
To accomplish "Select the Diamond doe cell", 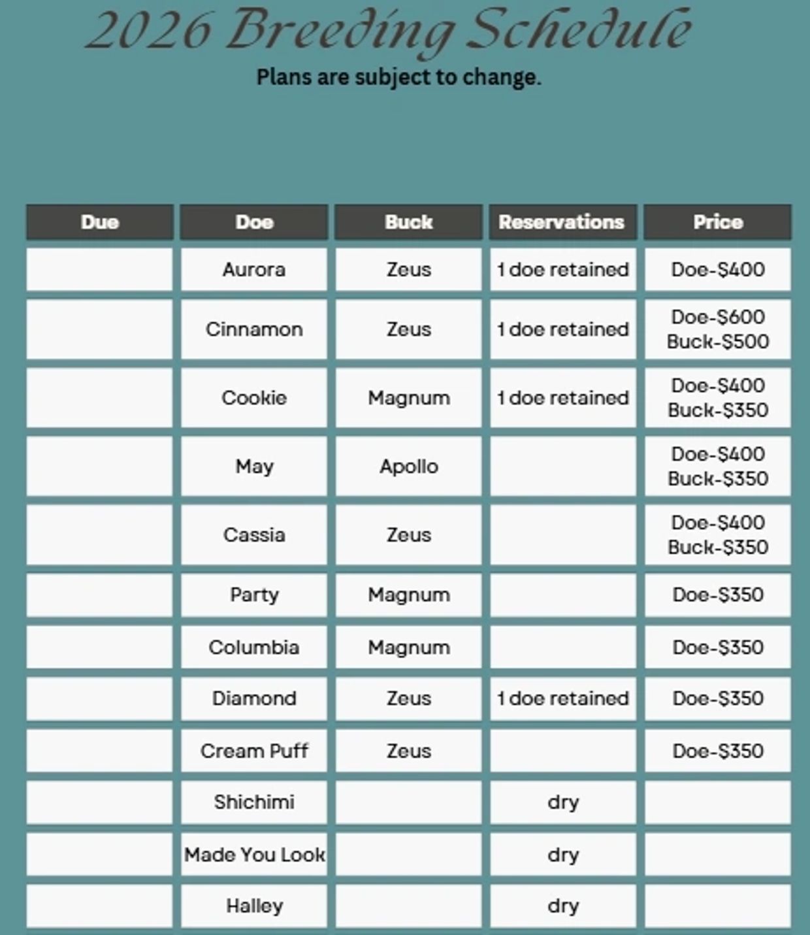I will pyautogui.click(x=254, y=698).
